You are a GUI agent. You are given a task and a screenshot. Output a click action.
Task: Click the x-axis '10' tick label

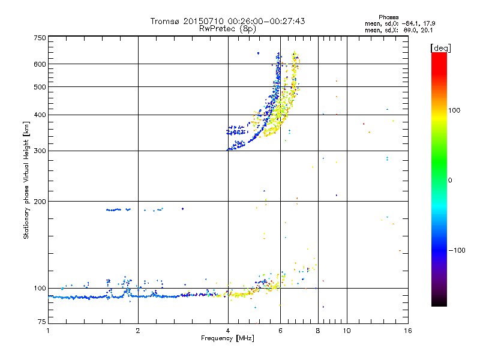(x=347, y=331)
